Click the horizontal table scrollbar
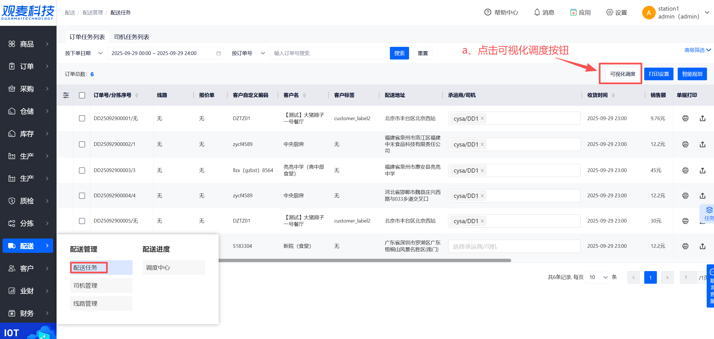The height and width of the screenshot is (339, 714). click(364, 260)
